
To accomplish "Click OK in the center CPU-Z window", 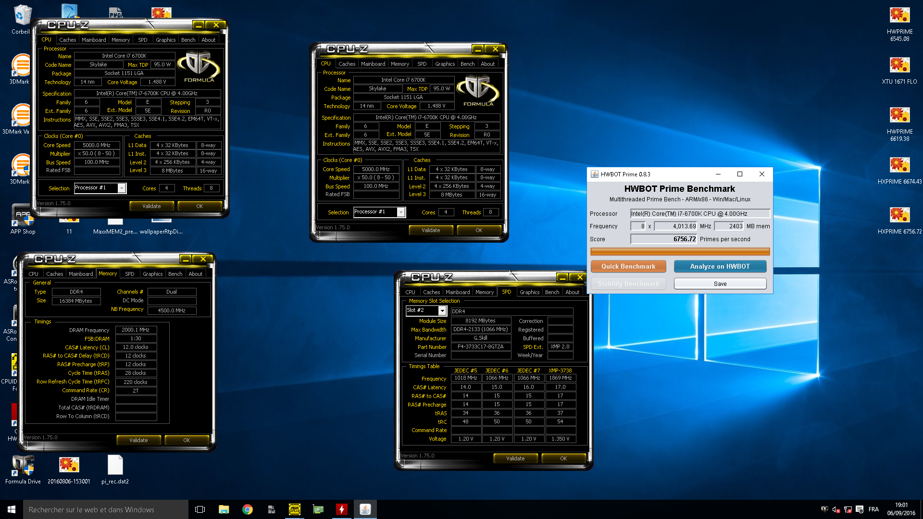I will [x=479, y=230].
